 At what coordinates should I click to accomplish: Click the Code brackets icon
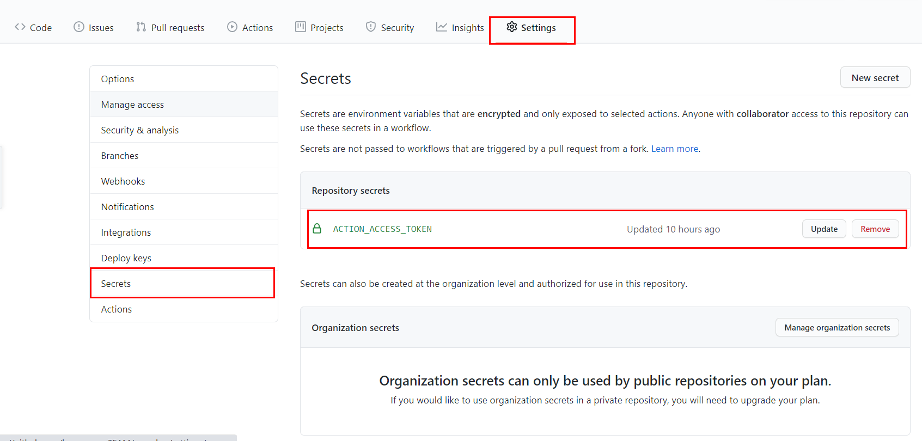click(x=20, y=27)
